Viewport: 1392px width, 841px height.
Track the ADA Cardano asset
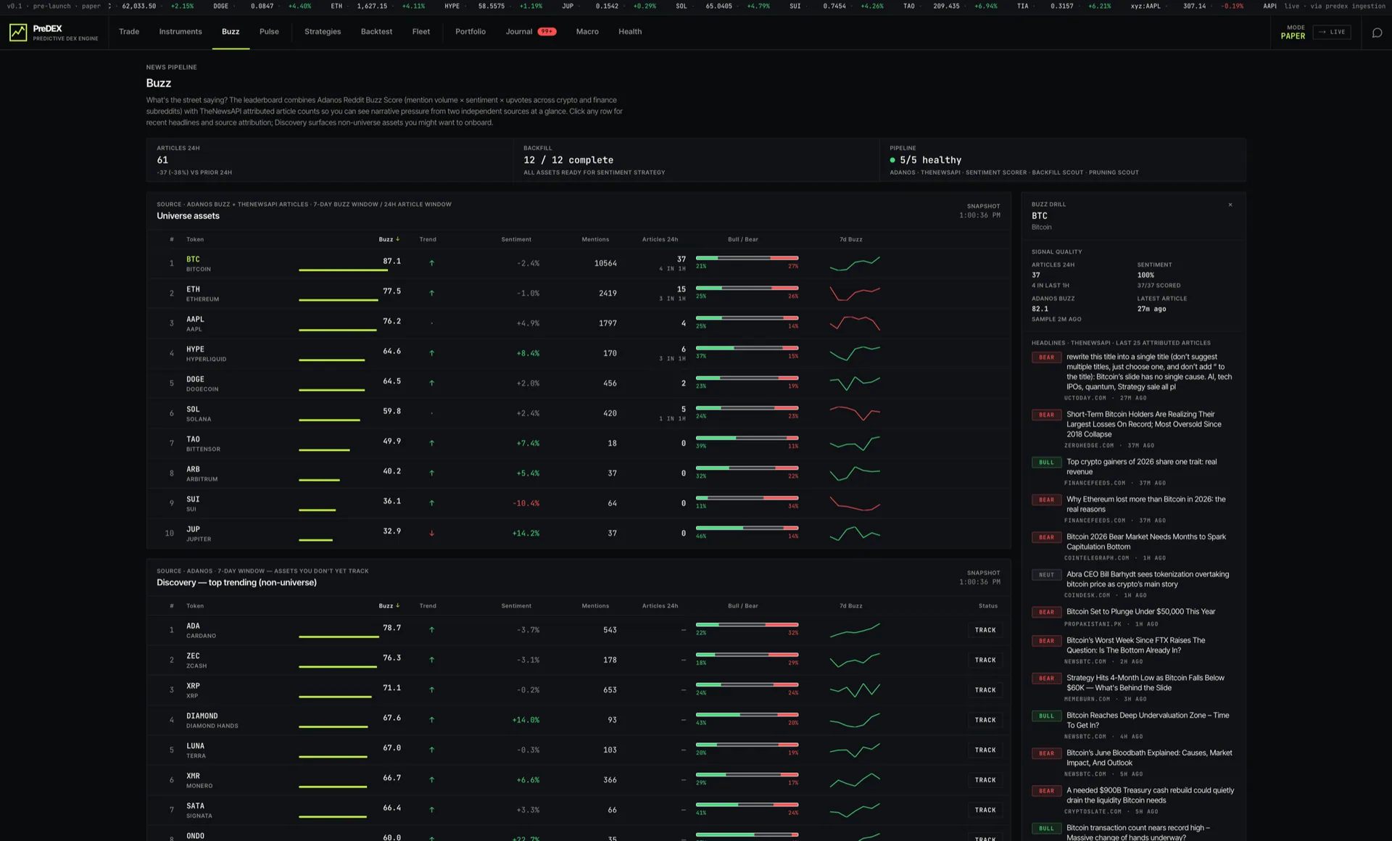985,630
